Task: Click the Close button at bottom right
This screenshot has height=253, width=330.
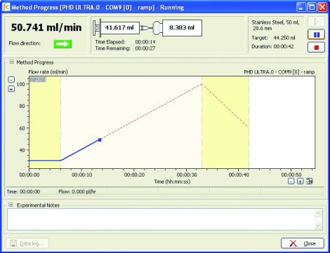Action: point(303,243)
